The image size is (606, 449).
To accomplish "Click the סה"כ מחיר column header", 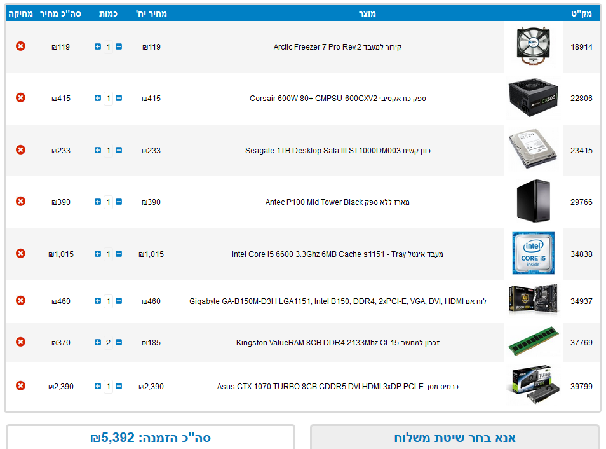I will [x=61, y=13].
